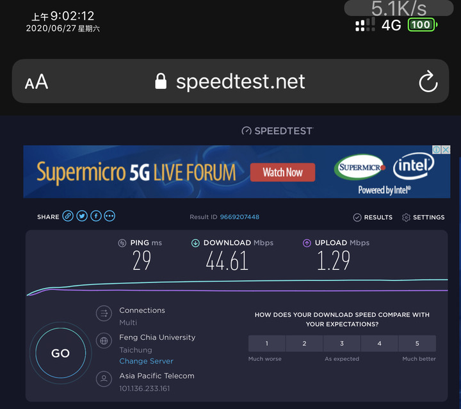Screen dimensions: 461x409
Task: Tap the 5.1K/s network speed pill
Action: [398, 8]
